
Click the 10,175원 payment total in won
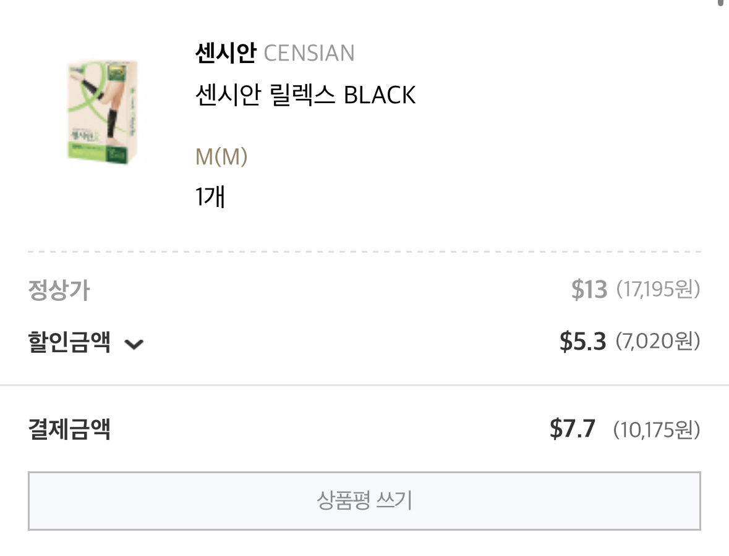click(x=656, y=429)
